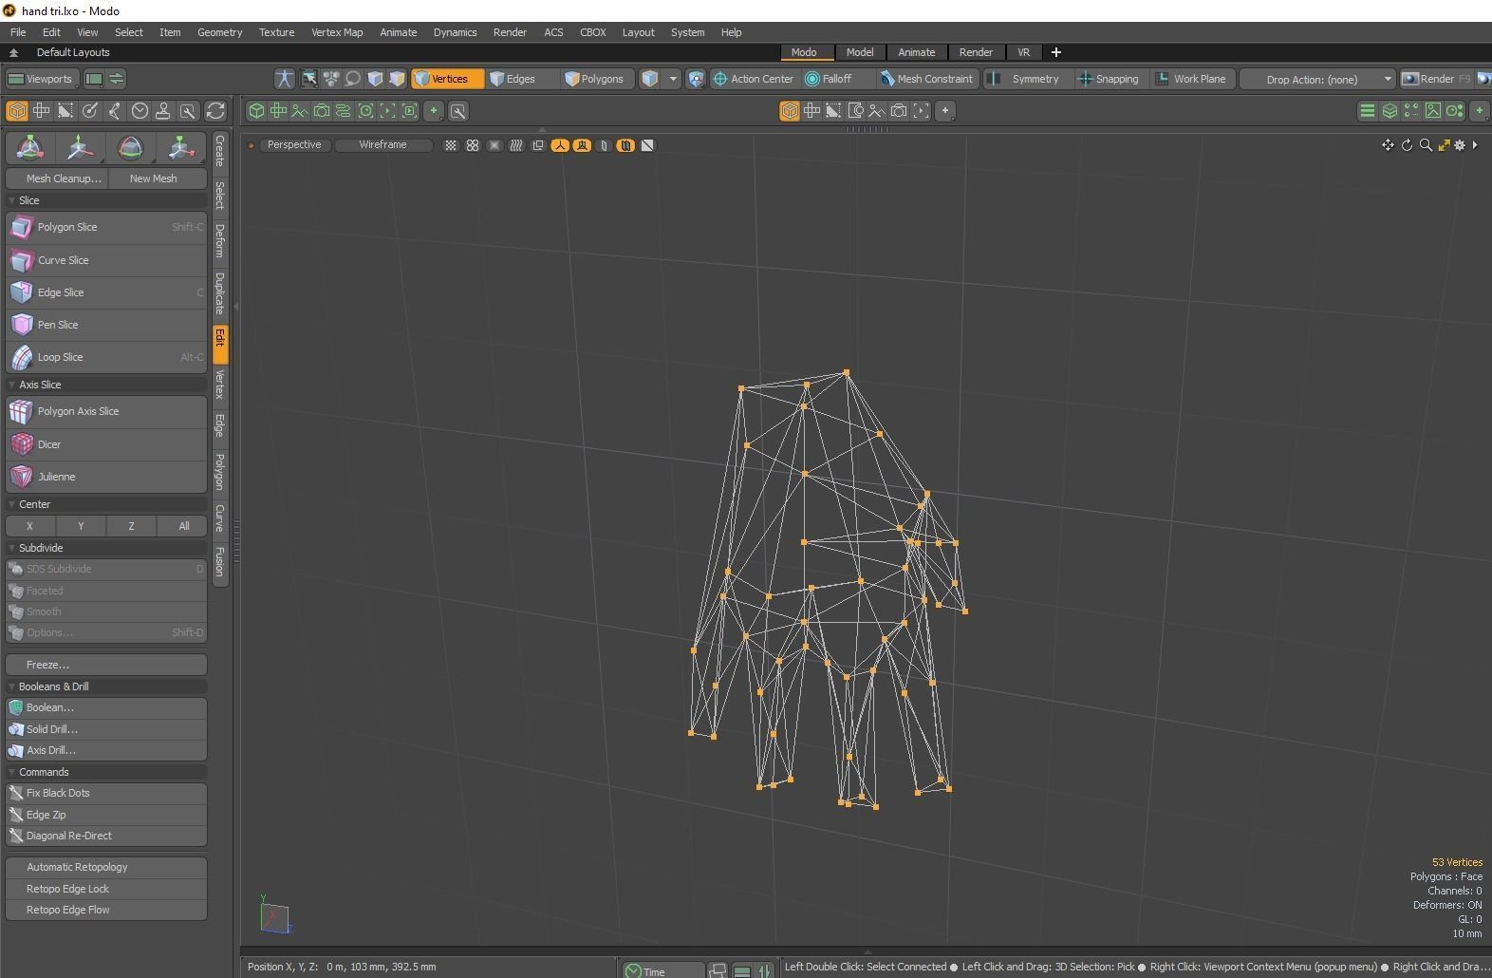Click the Viewports button
The image size is (1492, 978).
(x=41, y=79)
